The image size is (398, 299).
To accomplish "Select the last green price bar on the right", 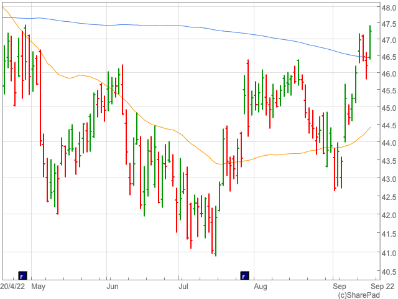I will click(x=370, y=42).
